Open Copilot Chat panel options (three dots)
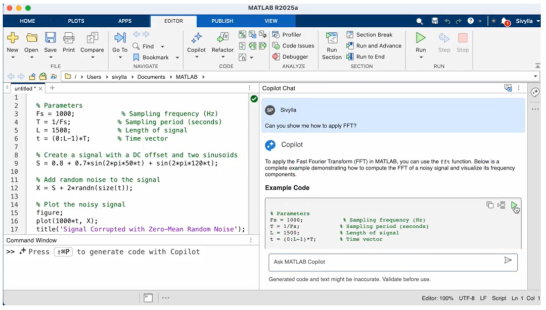The image size is (546, 310). (x=519, y=88)
